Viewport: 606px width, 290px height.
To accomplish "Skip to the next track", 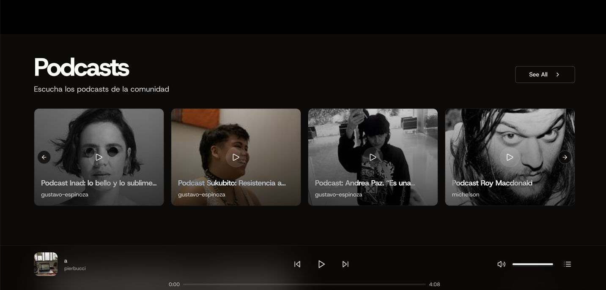I will pos(345,263).
